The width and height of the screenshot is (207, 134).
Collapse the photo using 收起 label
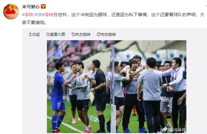[36, 34]
